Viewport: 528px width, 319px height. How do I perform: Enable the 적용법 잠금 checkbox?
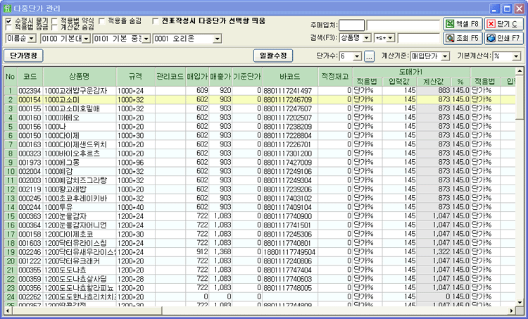pos(8,27)
